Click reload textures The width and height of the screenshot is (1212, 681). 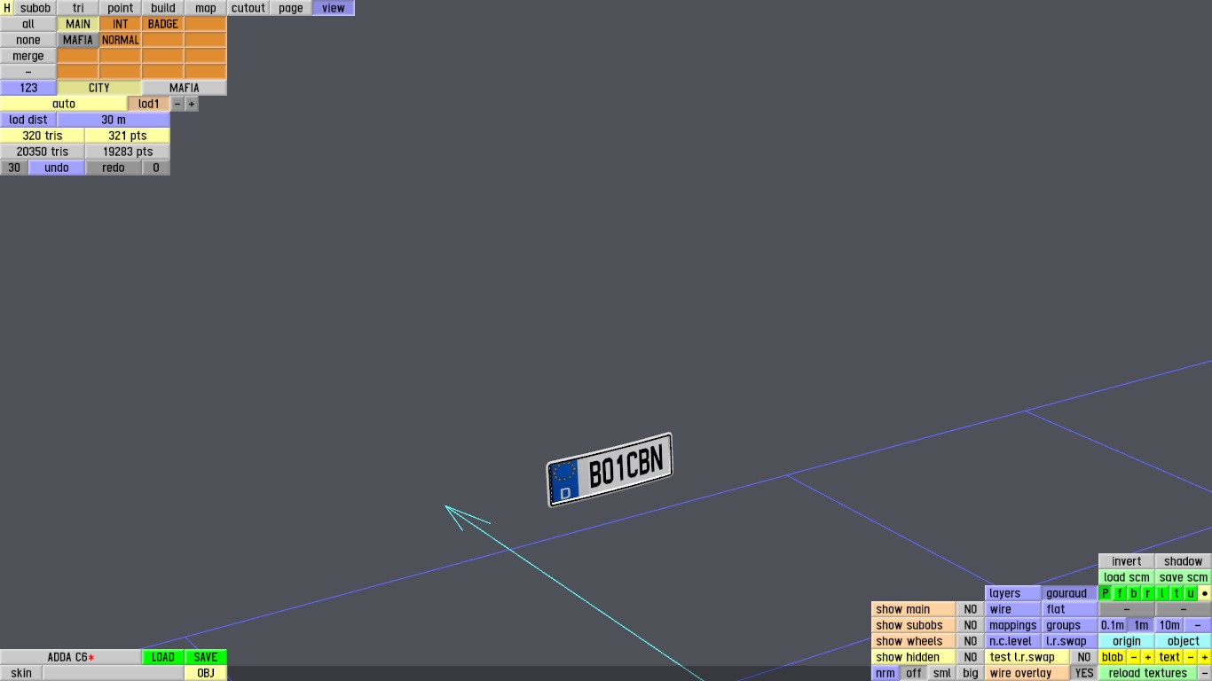(x=1148, y=673)
